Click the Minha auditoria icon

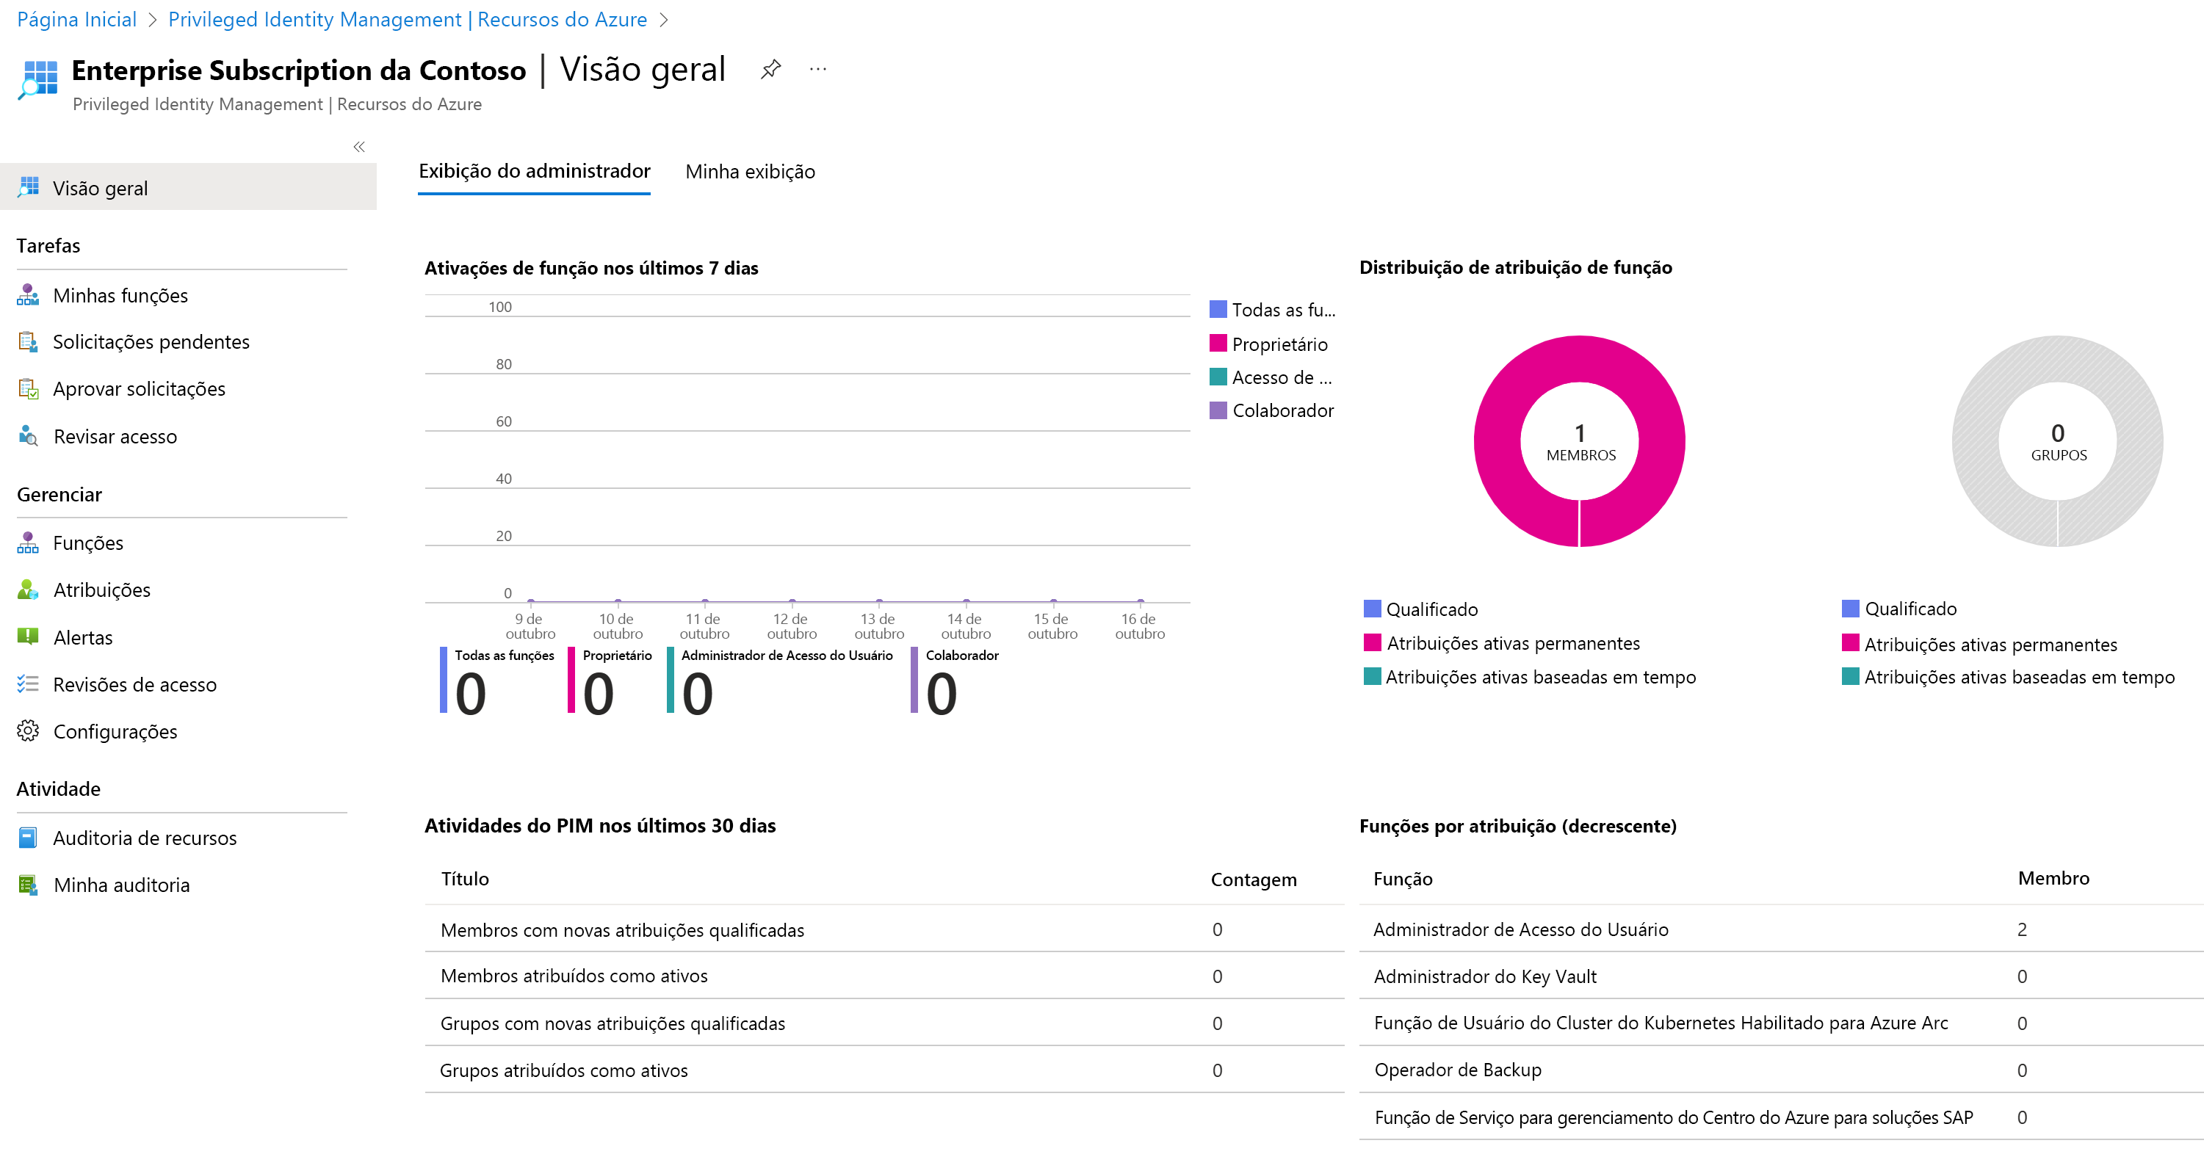(28, 885)
